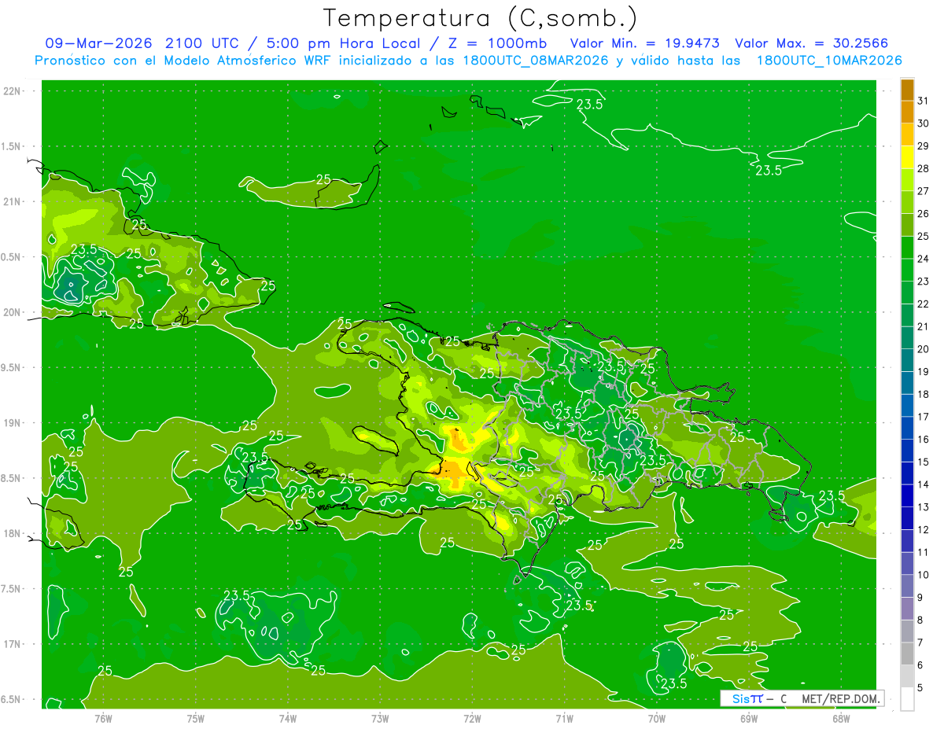Click the '20' color scale label
Viewport: 944px width, 729px height.
pyautogui.click(x=923, y=349)
